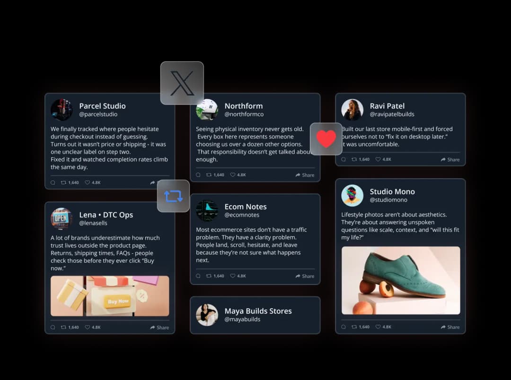Click text 'Lifestyle photos aren't about aesthetics.'
The width and height of the screenshot is (511, 380).
click(394, 215)
